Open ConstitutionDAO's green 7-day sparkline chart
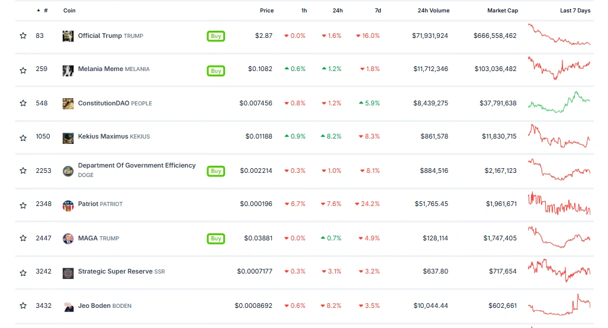The width and height of the screenshot is (608, 328). pyautogui.click(x=559, y=102)
